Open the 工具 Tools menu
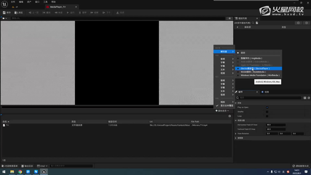311x175 pixels. tap(45, 2)
